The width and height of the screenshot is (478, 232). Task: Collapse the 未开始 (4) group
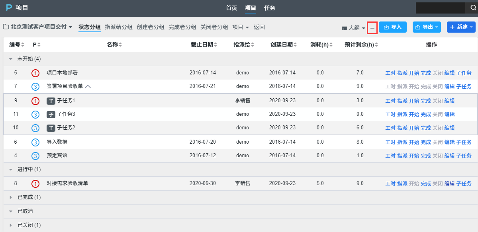click(x=11, y=59)
